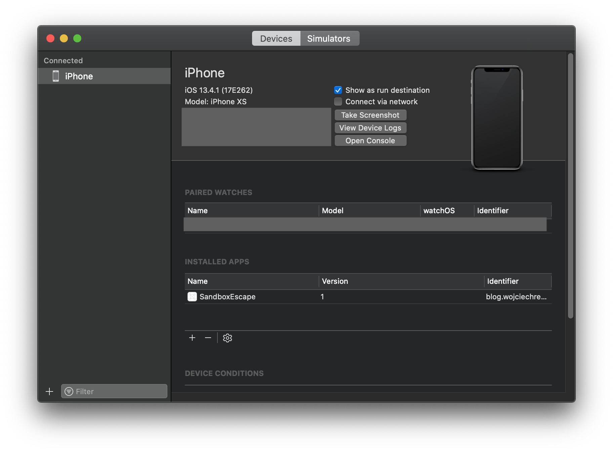Screen dimensions: 613x452
Task: Click SandboxEscape version value 1
Action: (322, 297)
